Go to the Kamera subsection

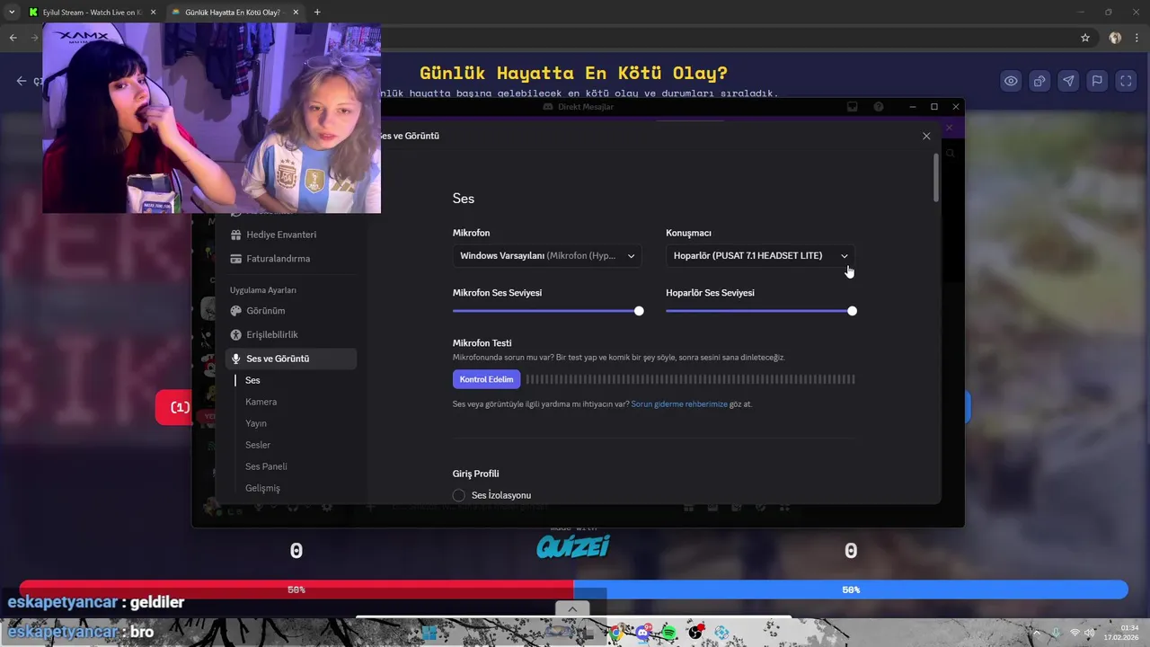coord(261,402)
